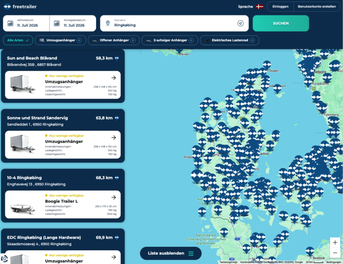Zoom in on the map
343x264 pixels.
(335, 243)
